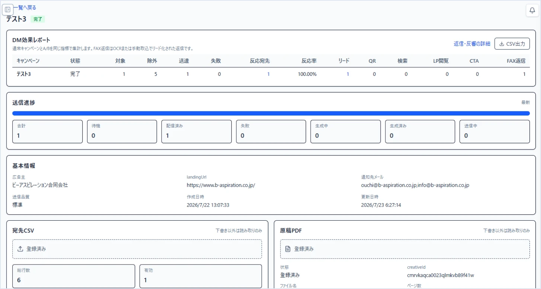Click the 更新日時 value 2026/7/23 6:27:14
The width and height of the screenshot is (541, 289).
381,205
